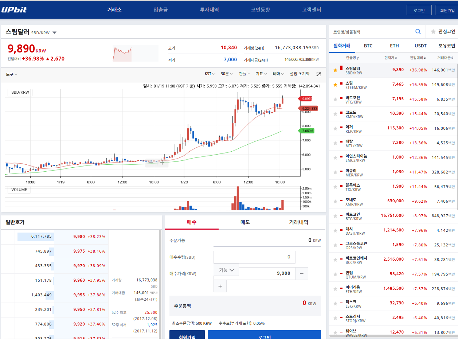
Task: Add 퀀텀 QTUM to favorites
Action: tap(335, 274)
